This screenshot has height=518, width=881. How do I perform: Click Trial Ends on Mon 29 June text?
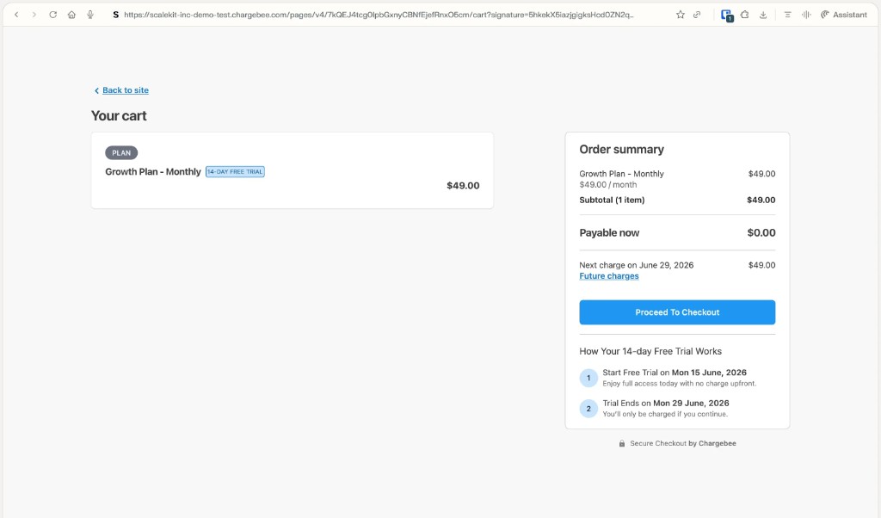(x=666, y=403)
